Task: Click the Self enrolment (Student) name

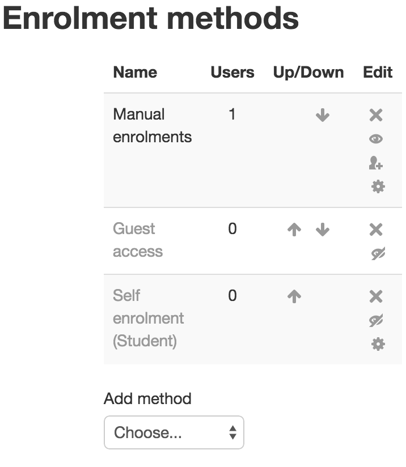Action: pyautogui.click(x=148, y=318)
